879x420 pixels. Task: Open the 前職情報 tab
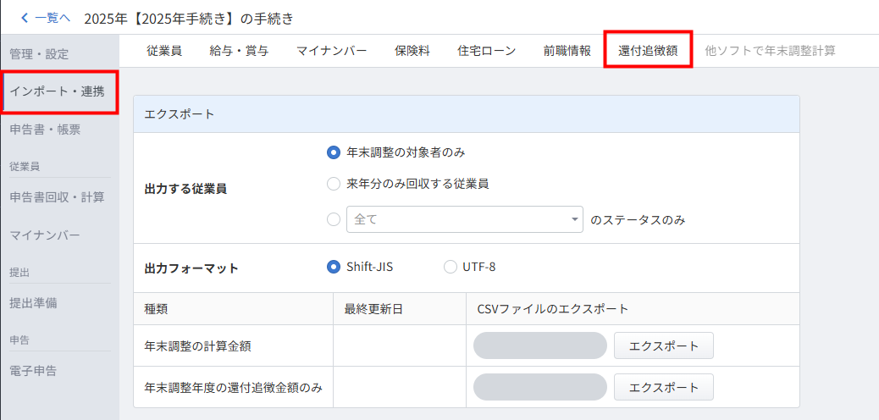click(x=567, y=51)
